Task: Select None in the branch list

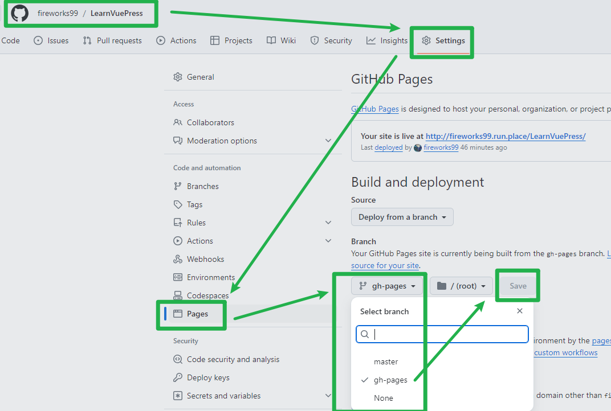Action: (x=384, y=398)
